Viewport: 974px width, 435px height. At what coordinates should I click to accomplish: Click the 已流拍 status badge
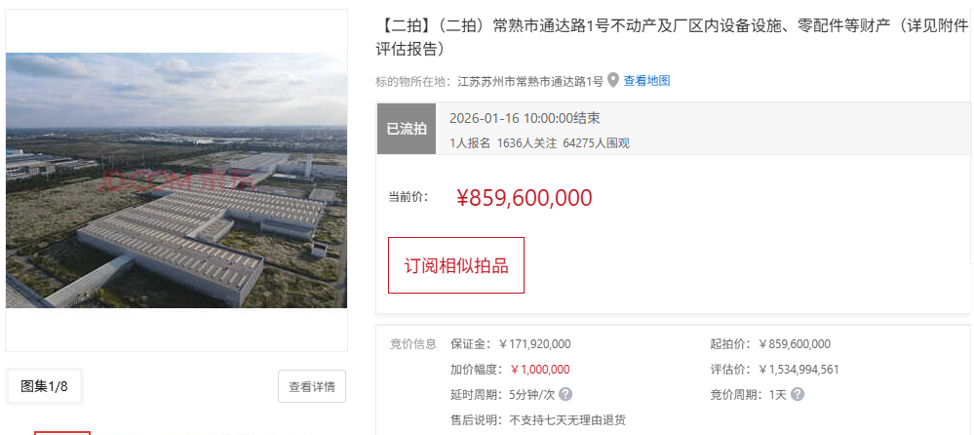point(407,128)
